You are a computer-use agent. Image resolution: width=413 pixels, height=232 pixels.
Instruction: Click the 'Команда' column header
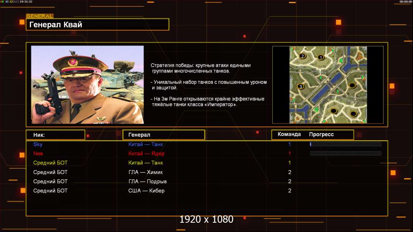tap(289, 134)
